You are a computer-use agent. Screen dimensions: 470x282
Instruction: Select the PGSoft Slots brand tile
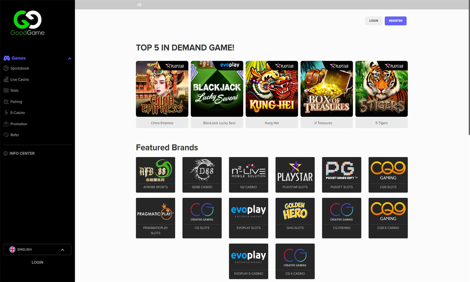[341, 175]
